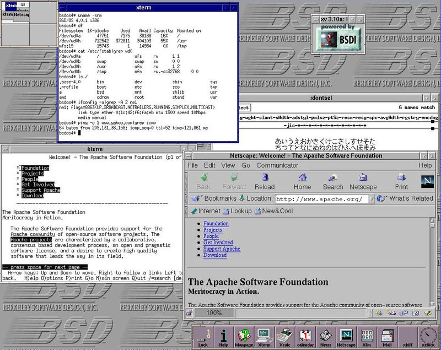
Task: Open Search from the Netscape toolbar
Action: 333,181
